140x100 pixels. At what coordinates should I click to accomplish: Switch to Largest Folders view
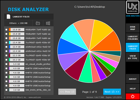click(x=133, y=38)
